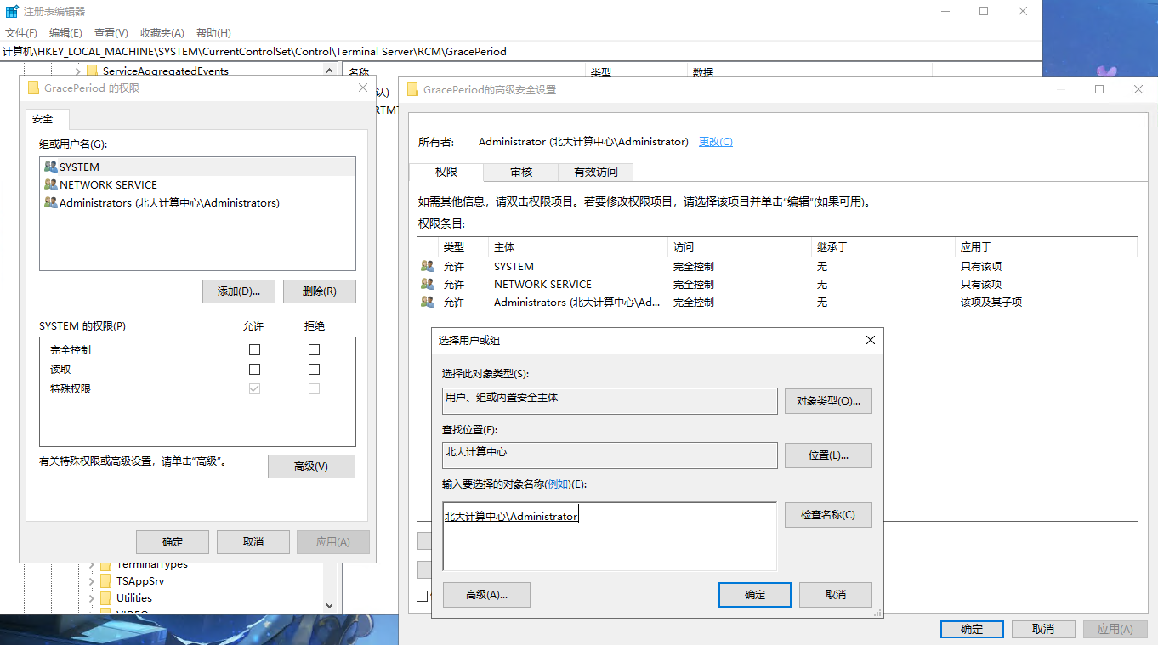1158x645 pixels.
Task: Expand the ServiceAggregatedEvents tree node
Action: point(77,71)
